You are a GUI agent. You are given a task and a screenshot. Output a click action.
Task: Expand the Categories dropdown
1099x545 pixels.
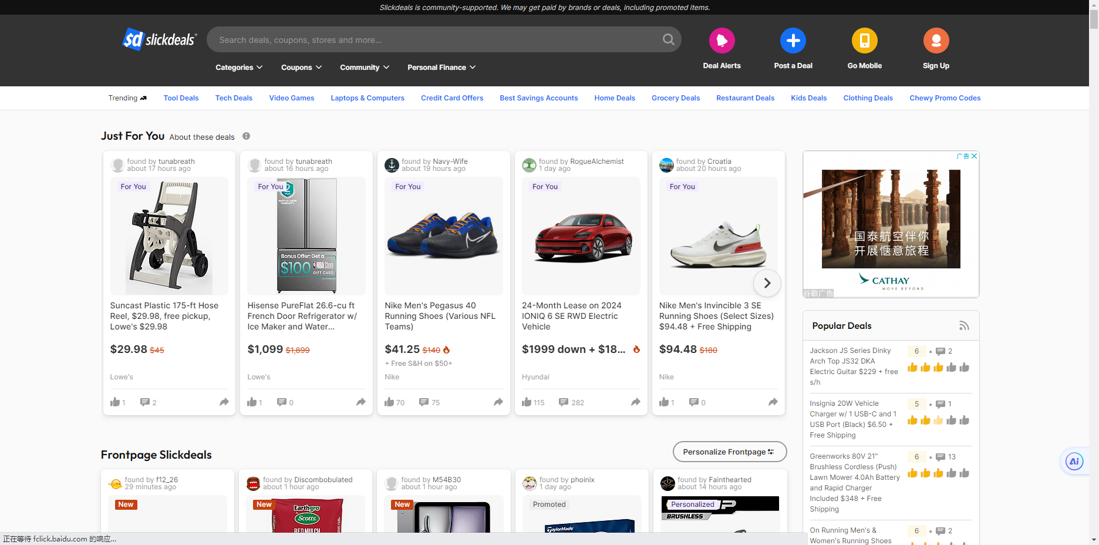239,68
